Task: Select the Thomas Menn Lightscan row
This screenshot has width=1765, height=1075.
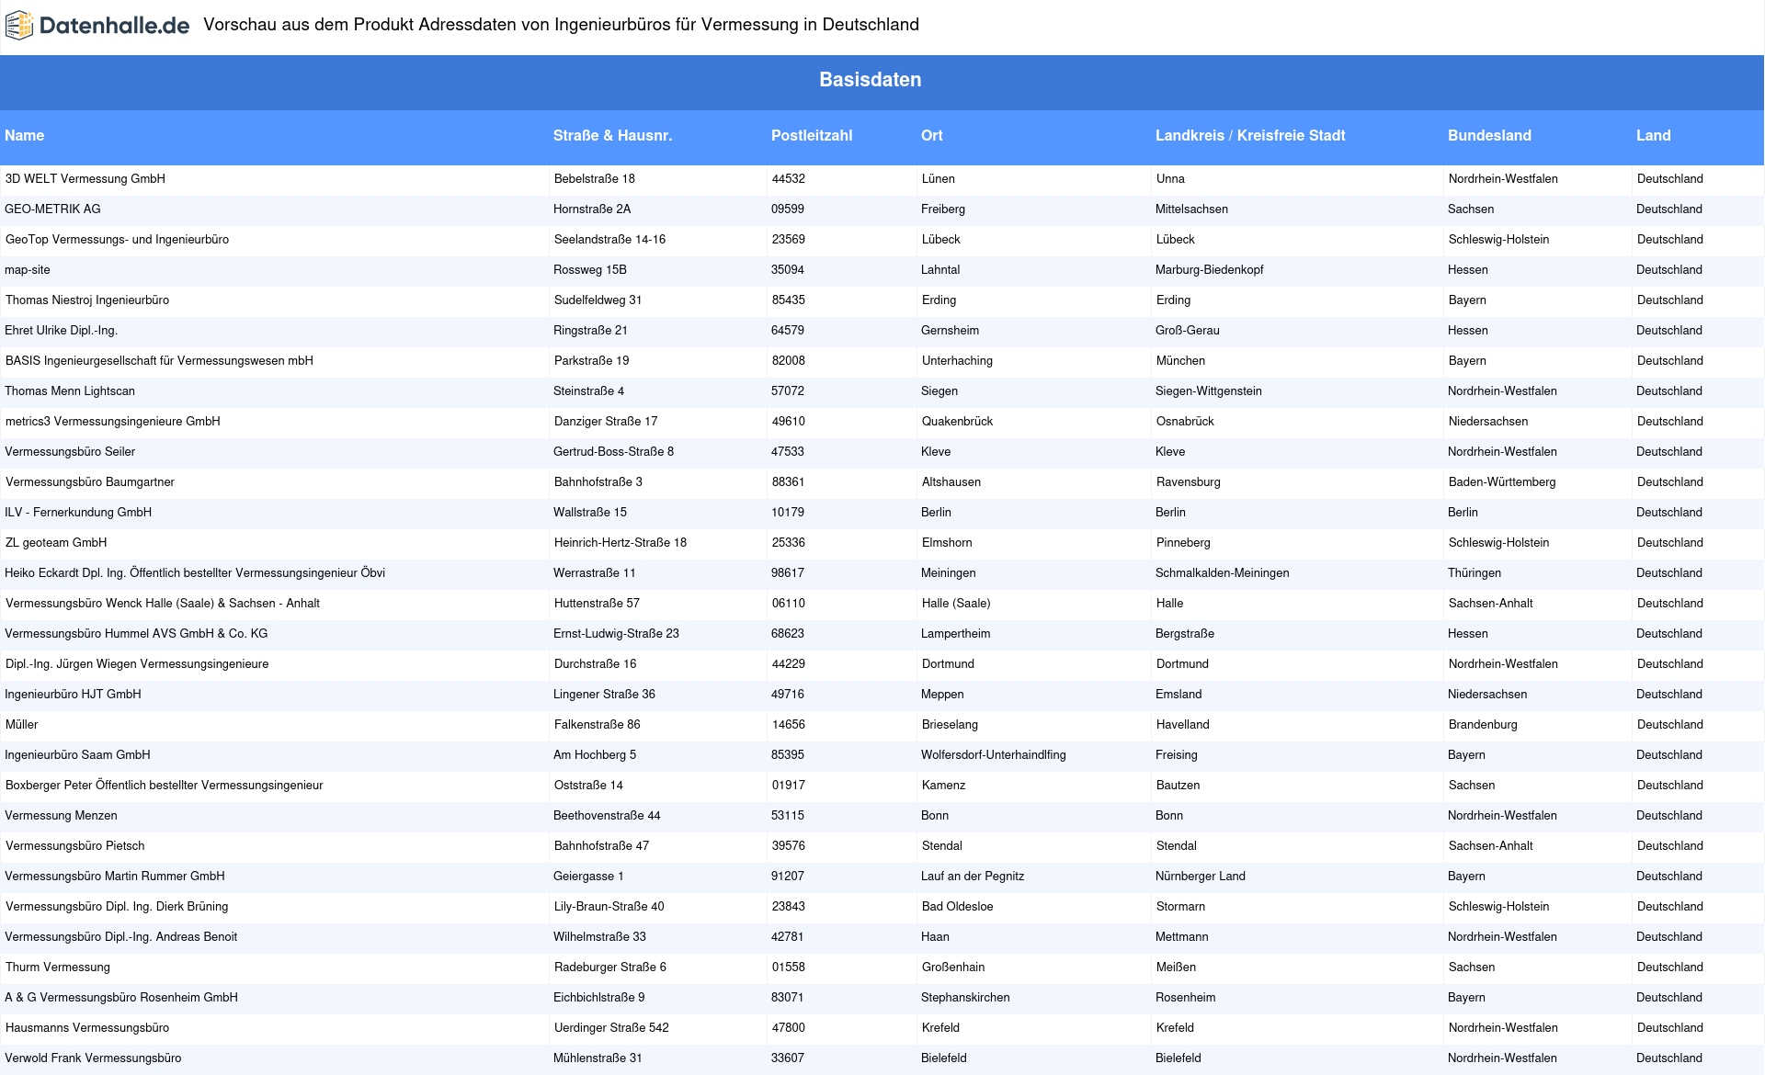Action: point(70,391)
